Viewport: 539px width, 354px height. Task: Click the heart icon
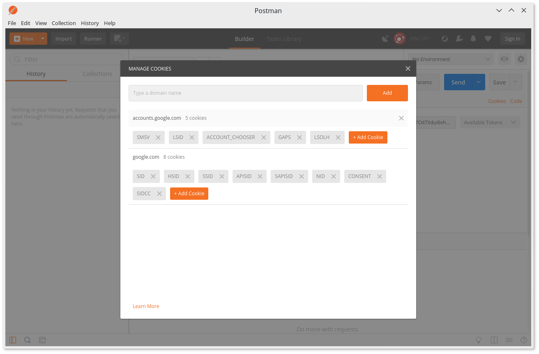pyautogui.click(x=488, y=39)
